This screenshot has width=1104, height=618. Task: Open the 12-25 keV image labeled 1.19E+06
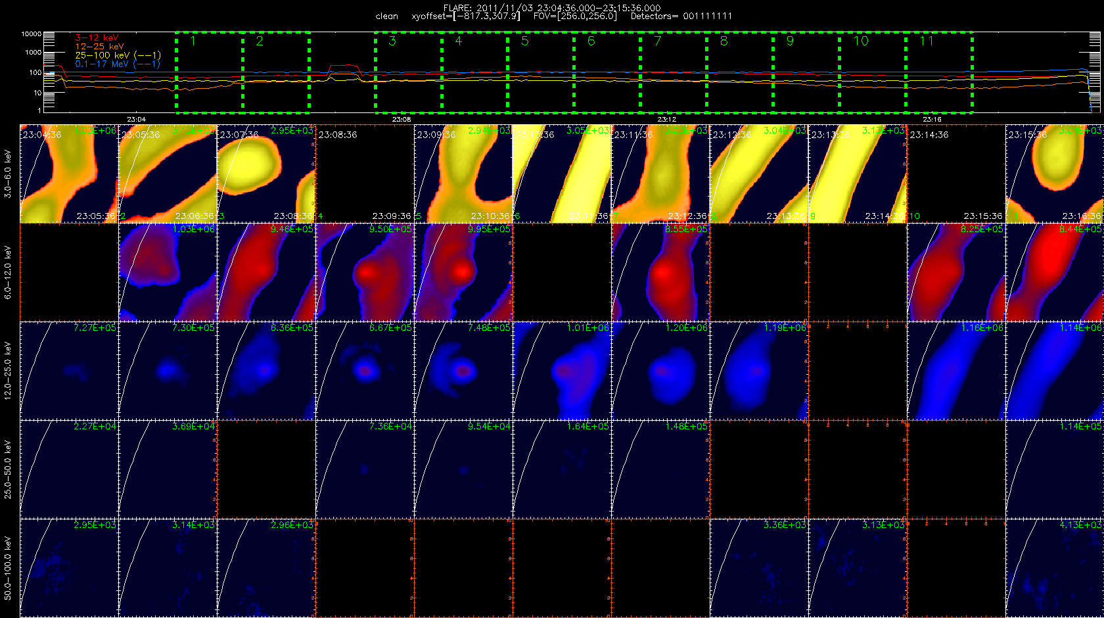[x=759, y=371]
